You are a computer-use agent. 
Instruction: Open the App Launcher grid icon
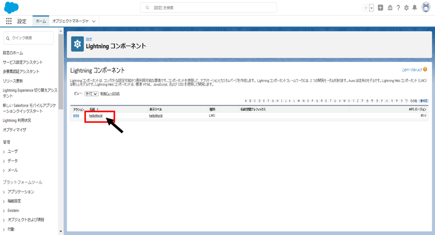[9, 21]
